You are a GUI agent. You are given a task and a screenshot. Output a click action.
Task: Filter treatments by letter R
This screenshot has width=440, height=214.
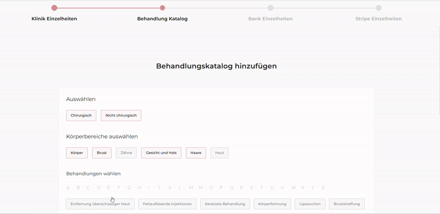tap(241, 188)
